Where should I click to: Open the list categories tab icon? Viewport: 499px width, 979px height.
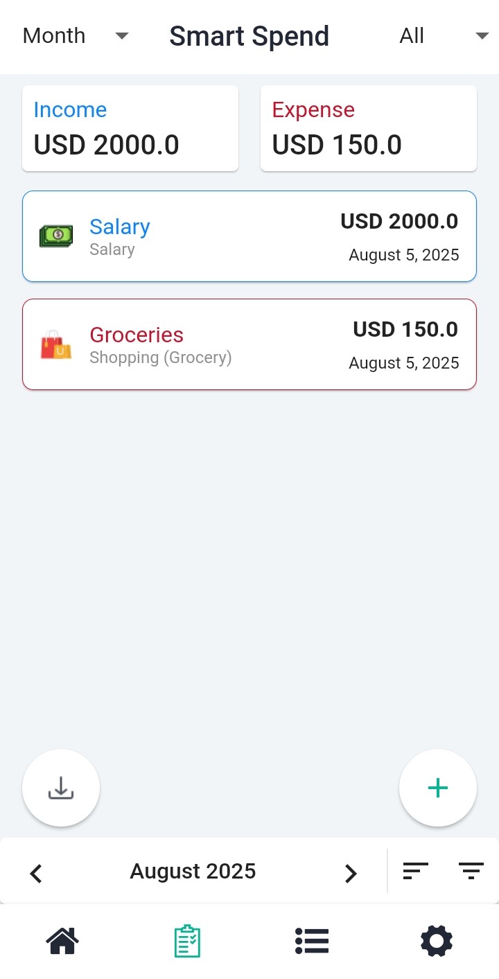tap(312, 942)
